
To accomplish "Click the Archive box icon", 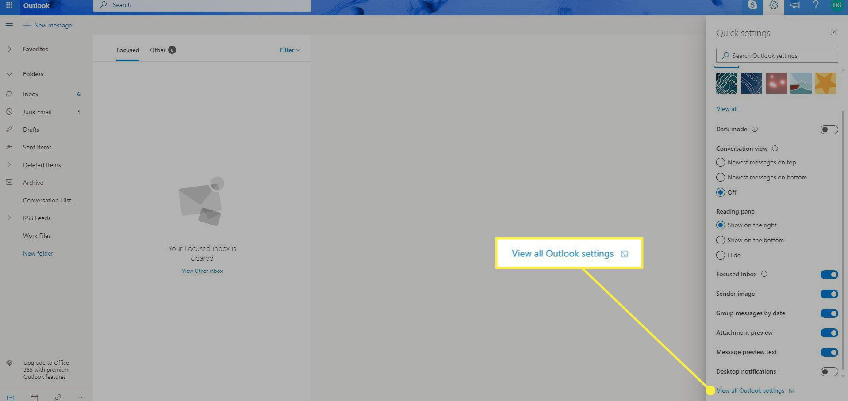I will (x=9, y=182).
